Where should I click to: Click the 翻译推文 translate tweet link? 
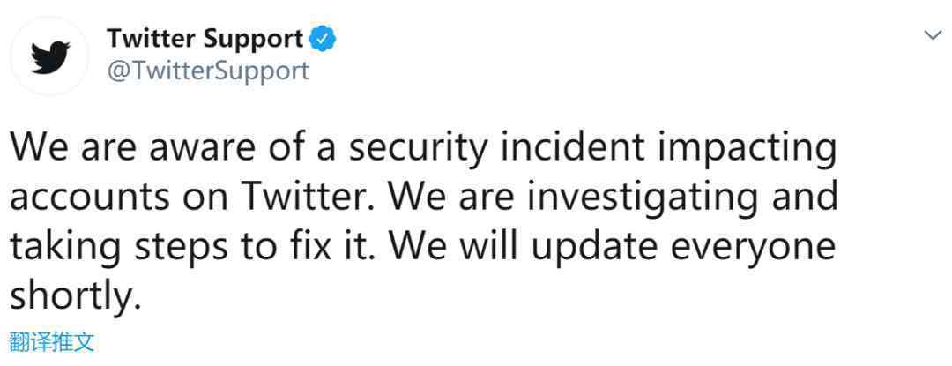52,342
